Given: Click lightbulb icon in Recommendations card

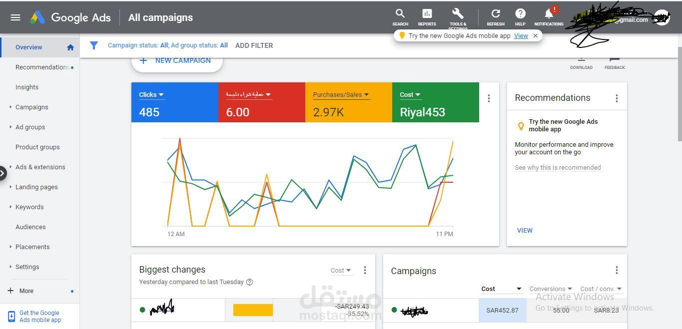Looking at the screenshot, I should 521,126.
